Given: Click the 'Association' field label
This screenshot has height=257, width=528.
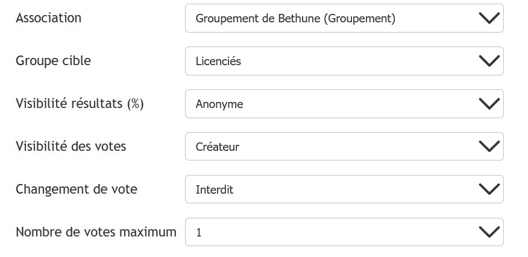Looking at the screenshot, I should pos(48,18).
